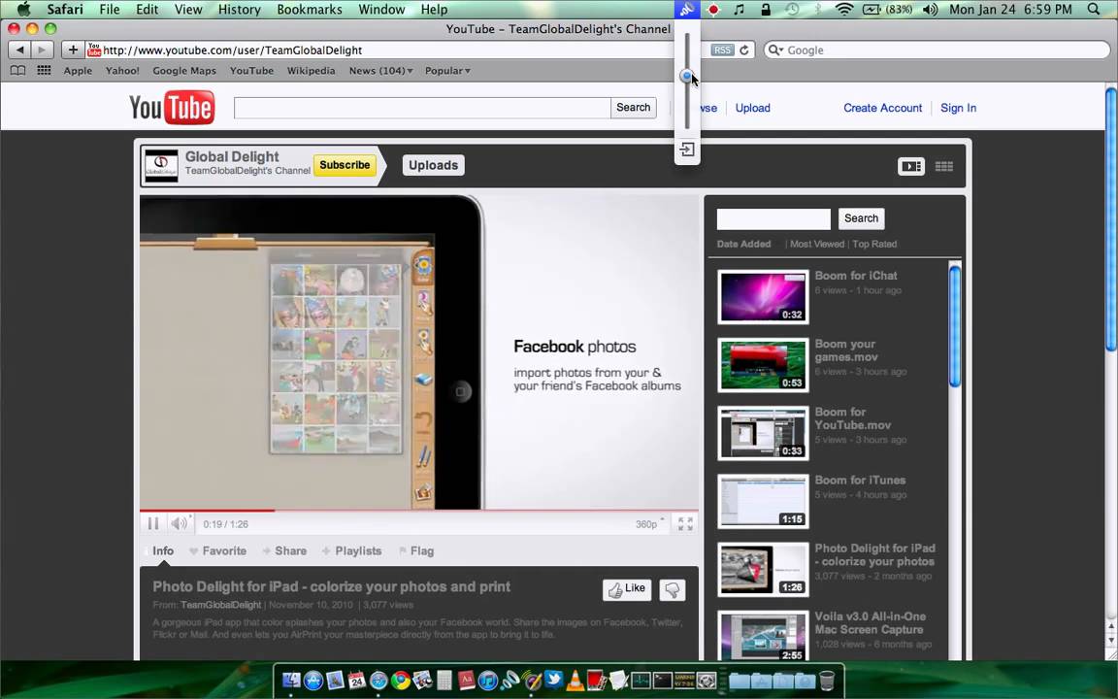
Task: Switch to the Info tab
Action: pos(163,550)
